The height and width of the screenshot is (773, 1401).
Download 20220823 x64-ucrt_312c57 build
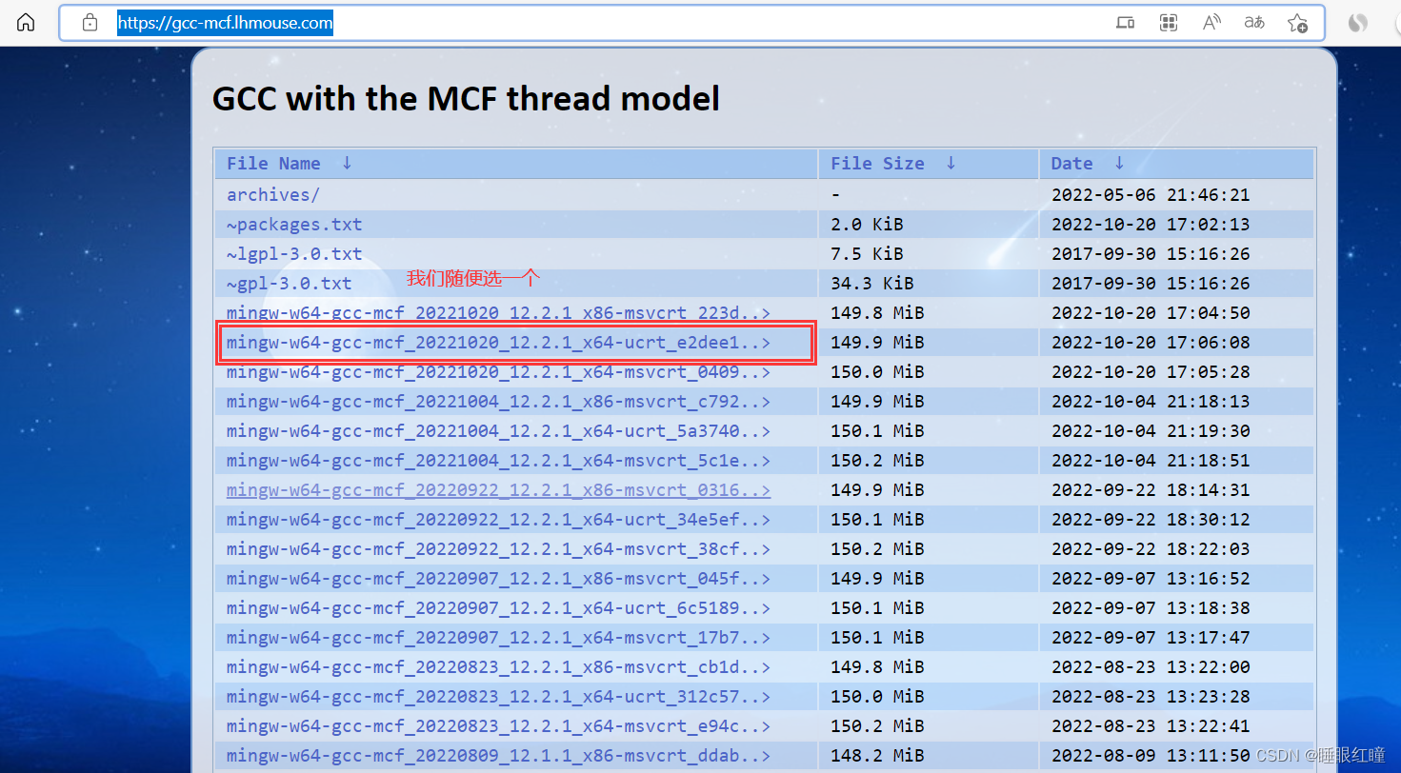point(498,696)
